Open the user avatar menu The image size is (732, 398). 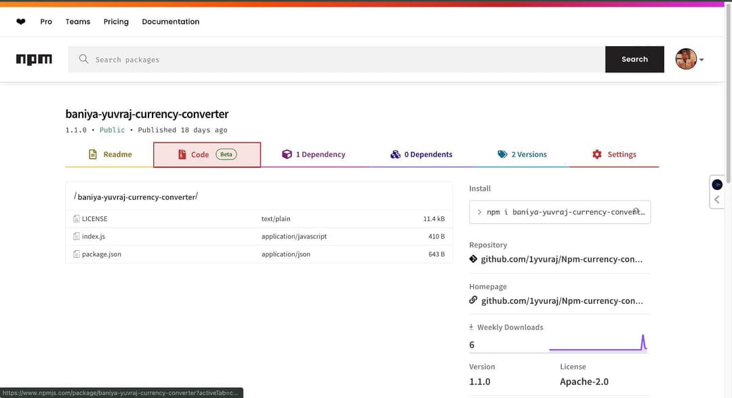click(686, 59)
